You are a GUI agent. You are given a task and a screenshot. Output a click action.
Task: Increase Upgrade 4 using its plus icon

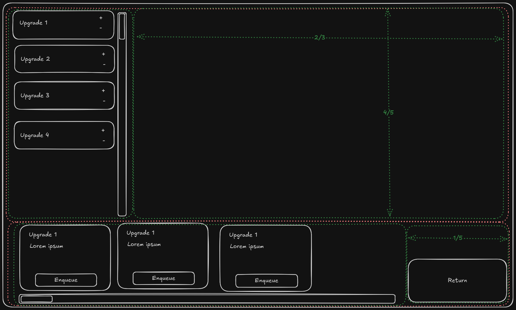coord(103,130)
